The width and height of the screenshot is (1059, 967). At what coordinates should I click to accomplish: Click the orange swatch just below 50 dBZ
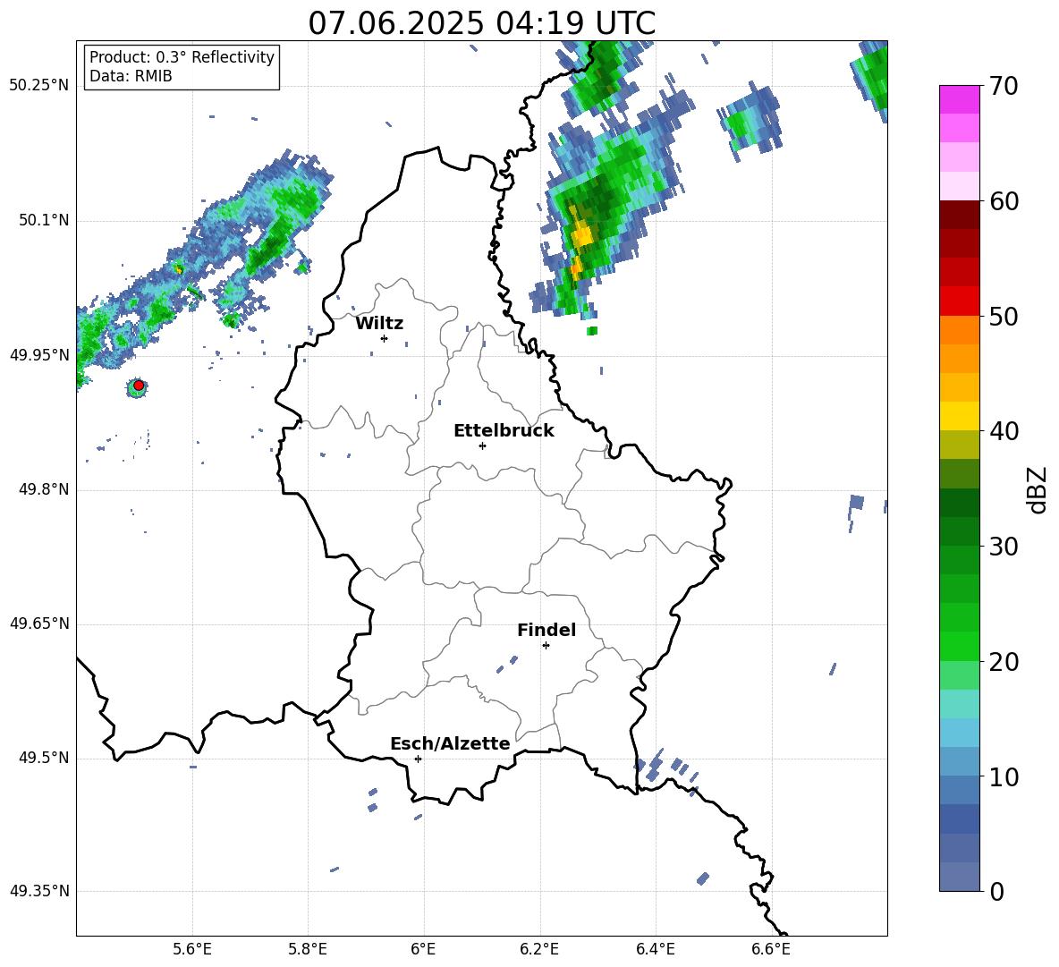[x=959, y=330]
